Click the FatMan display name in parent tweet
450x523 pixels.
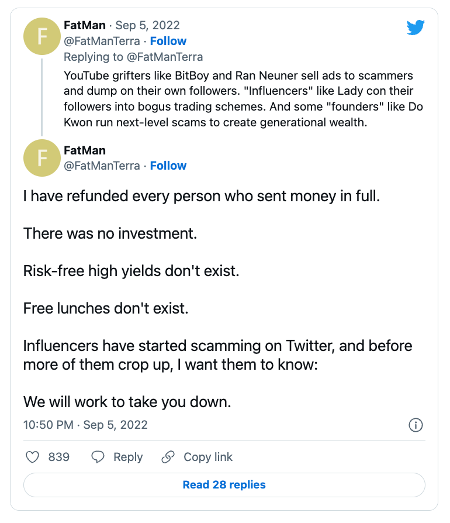pyautogui.click(x=85, y=25)
